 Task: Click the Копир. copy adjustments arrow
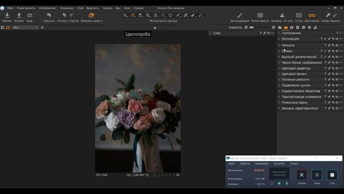(x=328, y=15)
